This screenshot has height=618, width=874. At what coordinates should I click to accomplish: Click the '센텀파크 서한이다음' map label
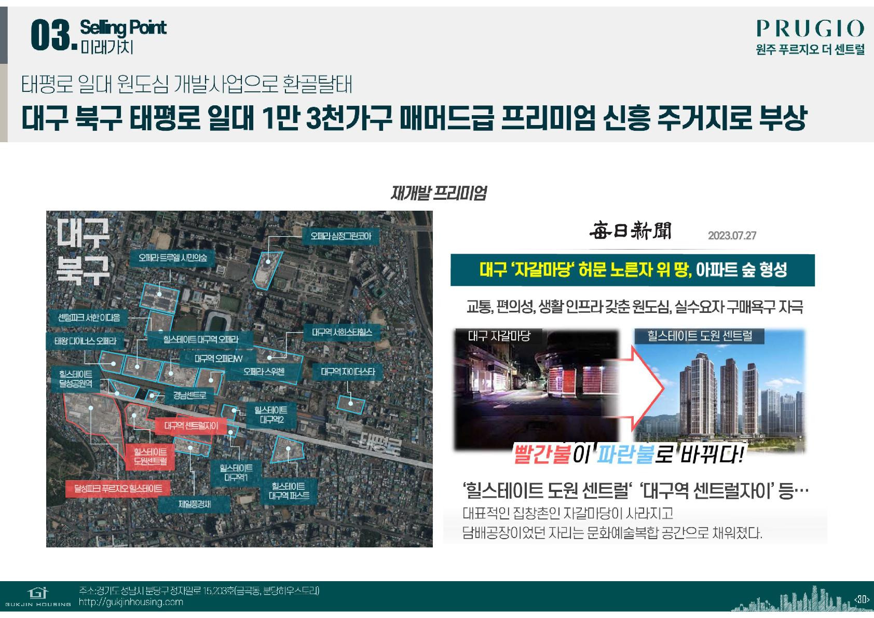click(x=89, y=317)
